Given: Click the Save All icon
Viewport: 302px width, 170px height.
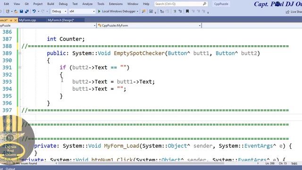Looking at the screenshot, I should pyautogui.click(x=27, y=11).
